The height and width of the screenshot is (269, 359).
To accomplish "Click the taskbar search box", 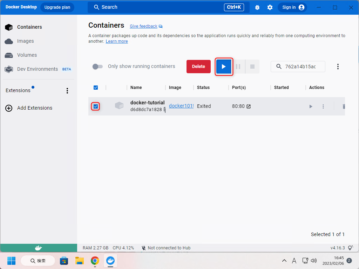I will coord(38,261).
